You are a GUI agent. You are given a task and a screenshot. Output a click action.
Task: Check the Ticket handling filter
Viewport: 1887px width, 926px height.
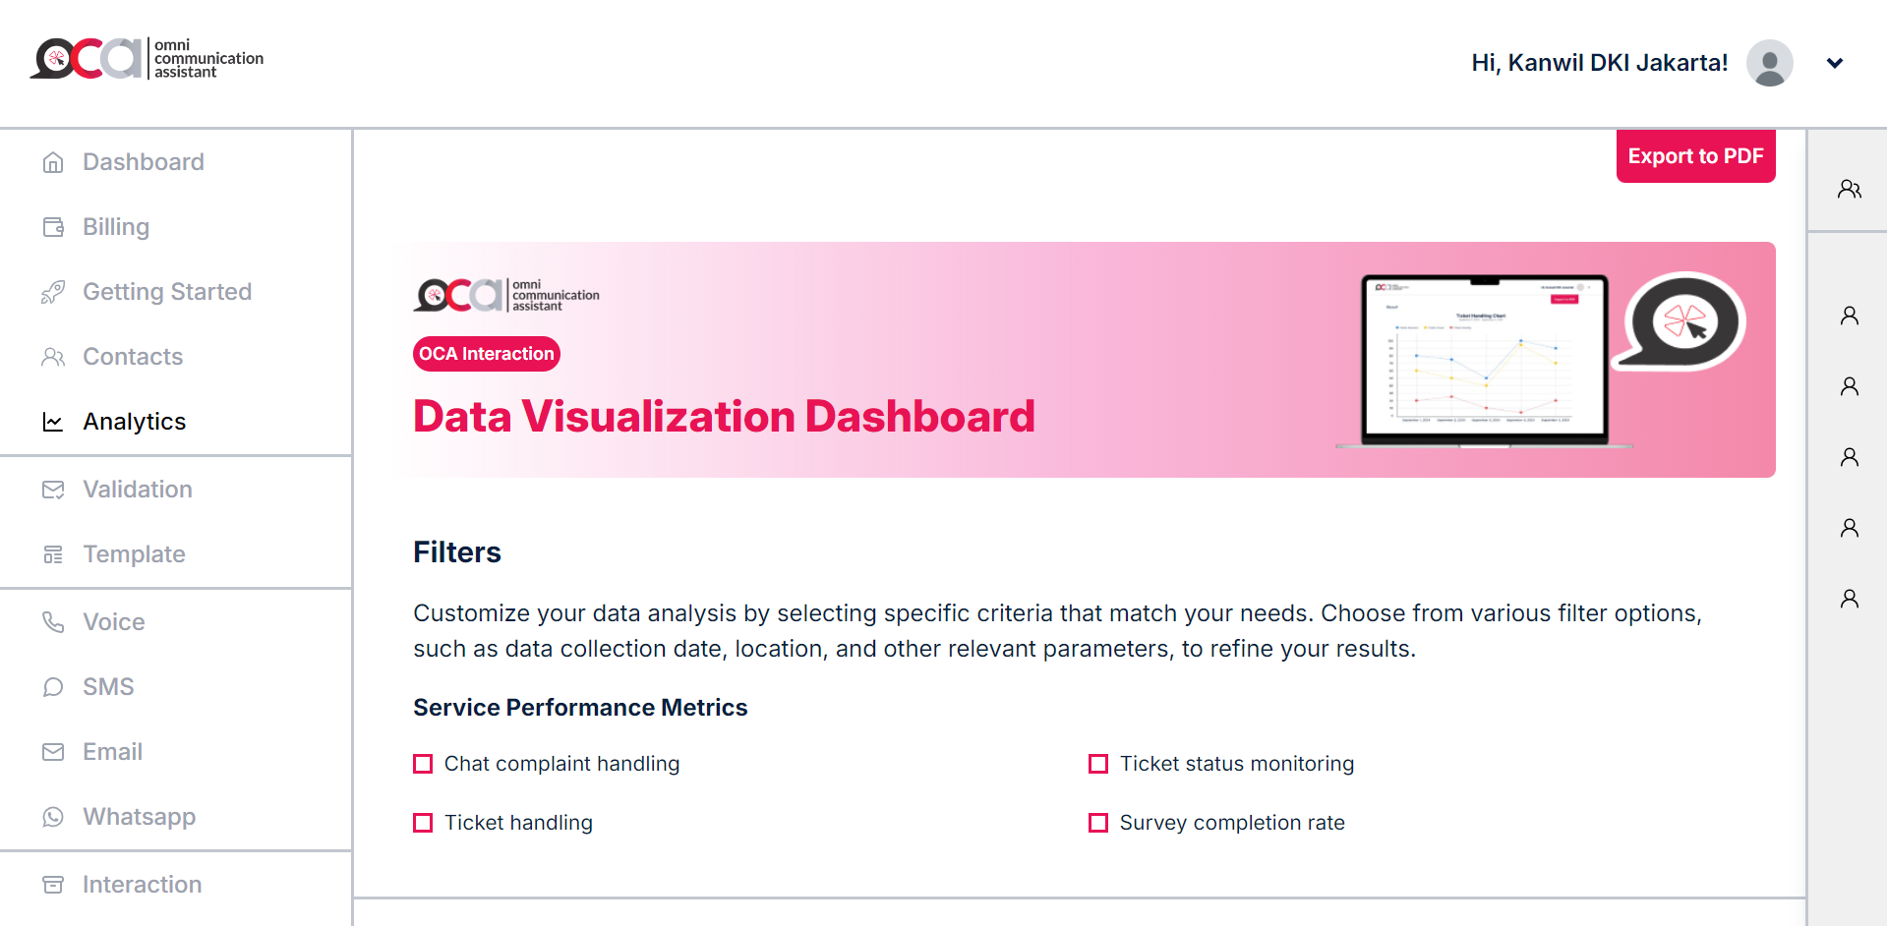pos(423,823)
